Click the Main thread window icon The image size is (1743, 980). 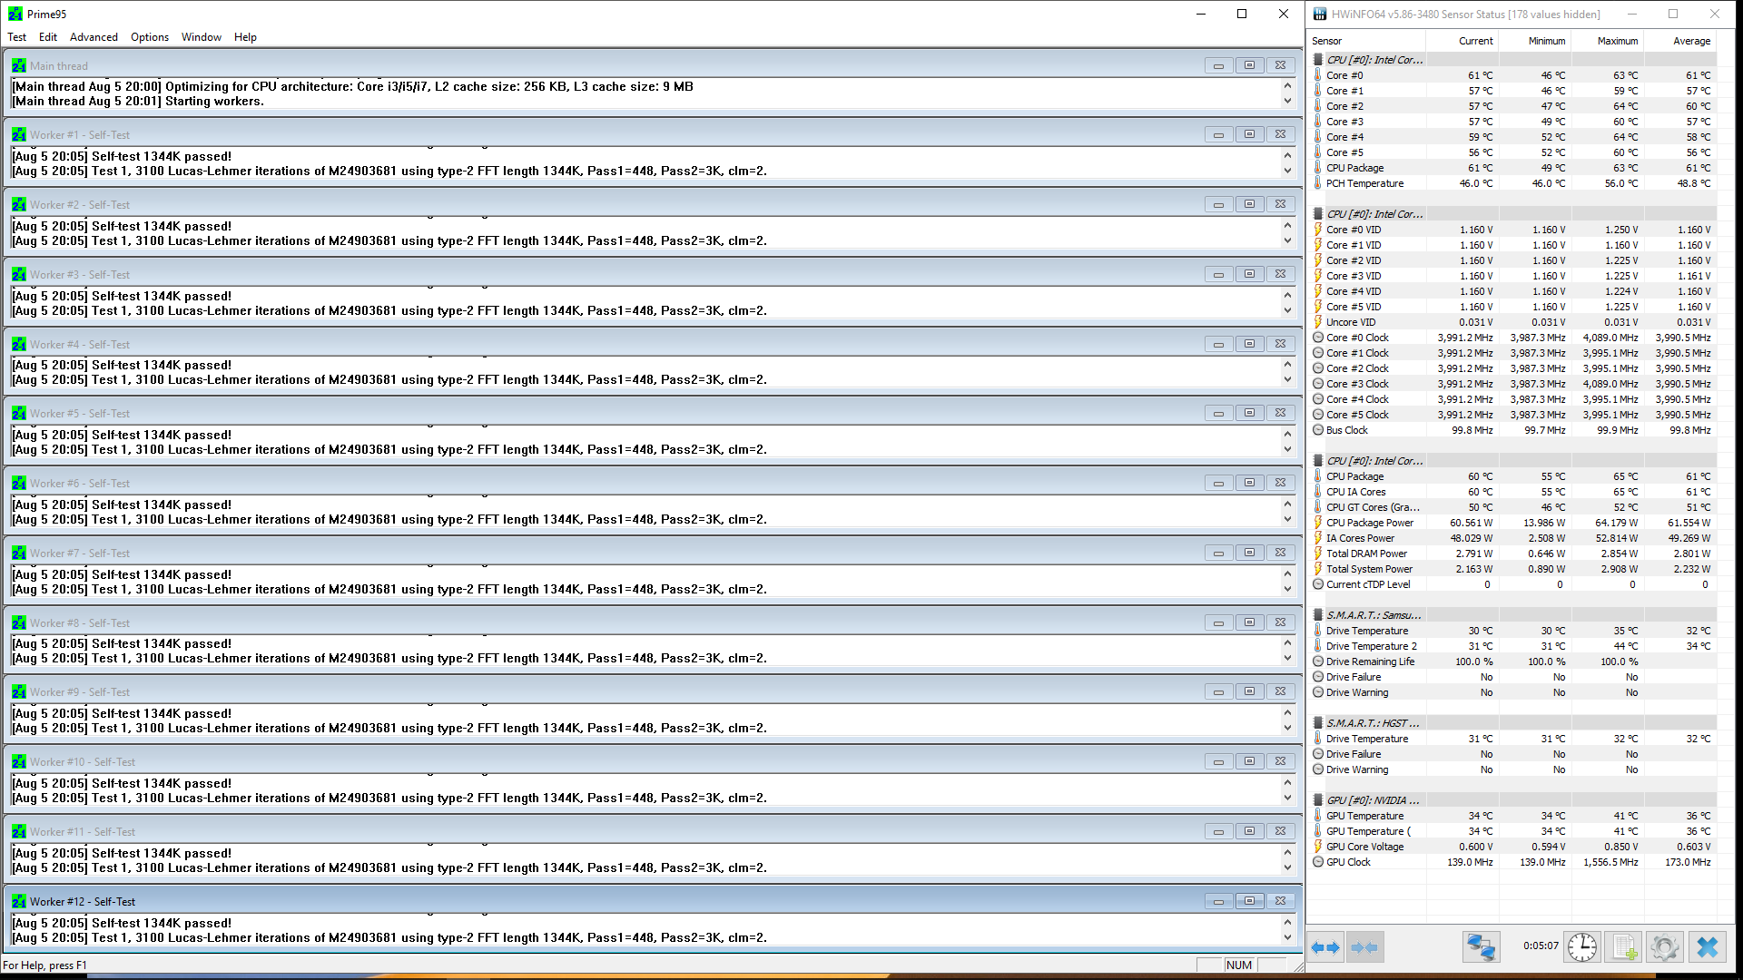(x=19, y=65)
